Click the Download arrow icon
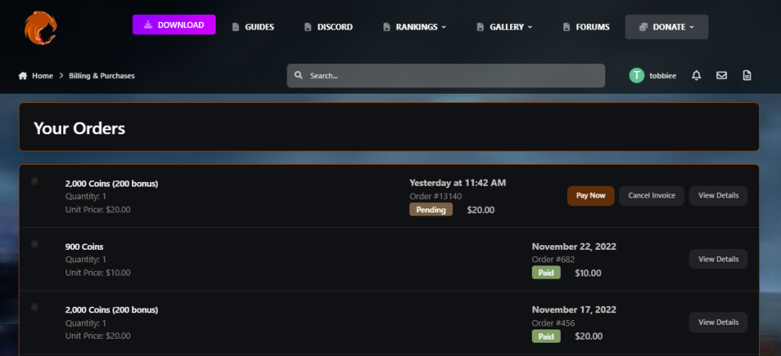 (148, 25)
